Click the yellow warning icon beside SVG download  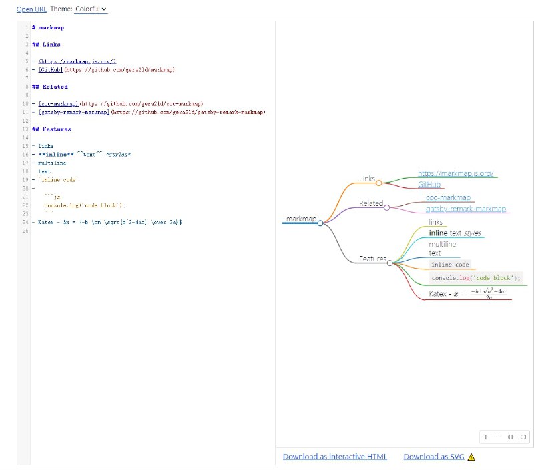(471, 457)
